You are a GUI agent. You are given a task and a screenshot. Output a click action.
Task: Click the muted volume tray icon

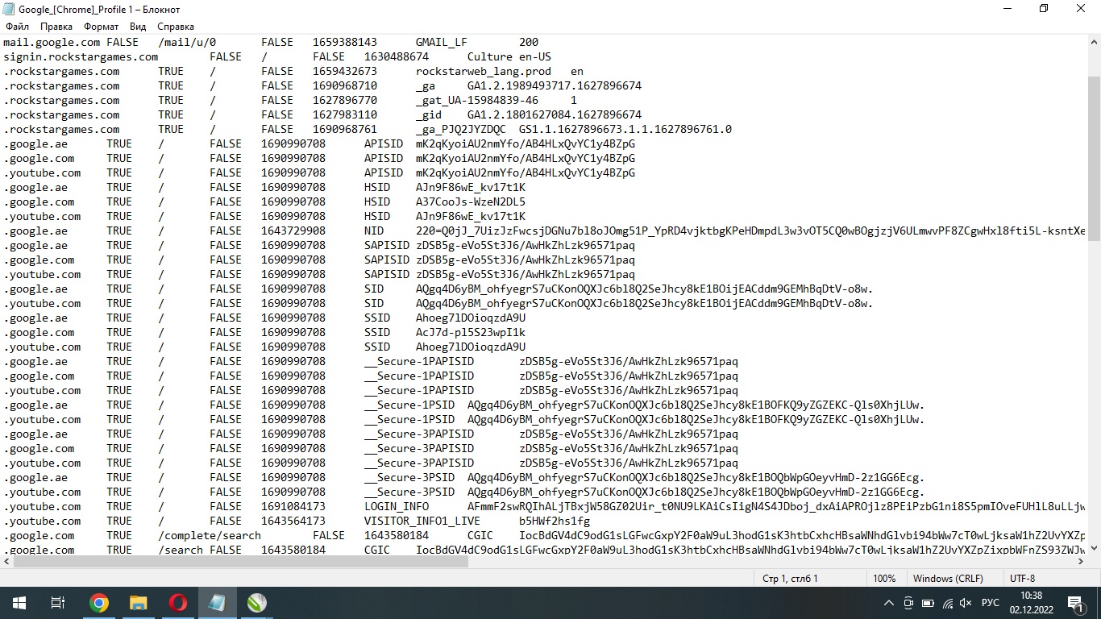pos(966,603)
